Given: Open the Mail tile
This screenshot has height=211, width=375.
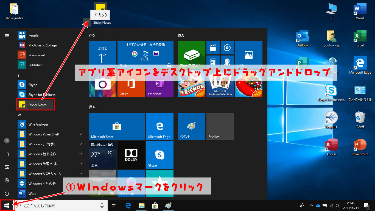Looking at the screenshot, I should click(145, 55).
